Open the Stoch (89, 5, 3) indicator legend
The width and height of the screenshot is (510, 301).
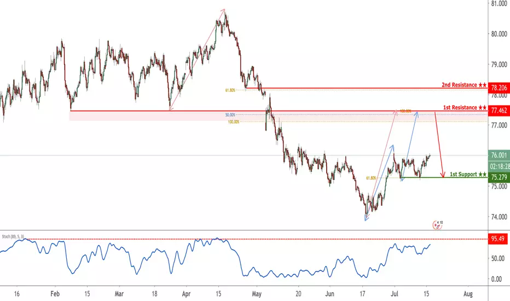point(13,236)
